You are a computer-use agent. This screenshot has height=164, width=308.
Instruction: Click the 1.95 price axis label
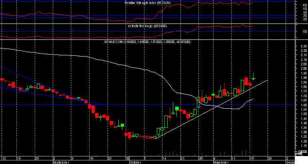(304, 73)
